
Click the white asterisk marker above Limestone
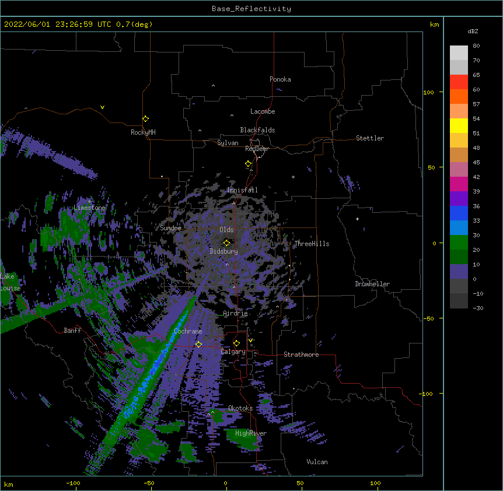click(89, 202)
